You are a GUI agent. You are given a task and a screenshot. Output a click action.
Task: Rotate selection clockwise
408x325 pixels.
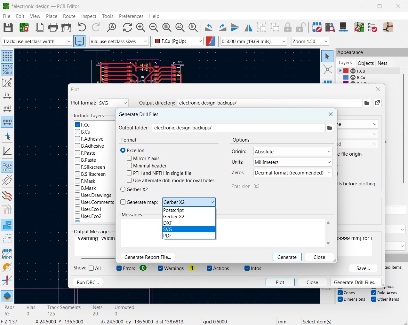coord(222,27)
